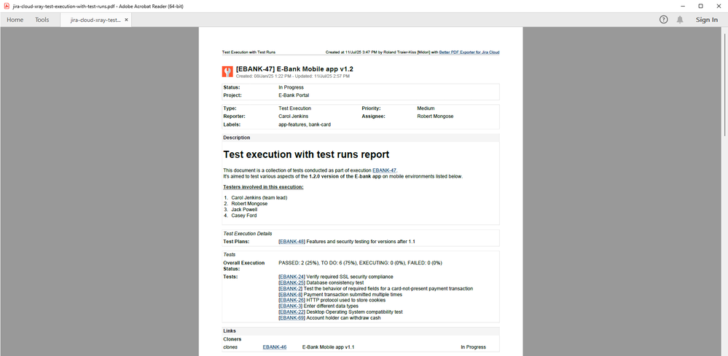This screenshot has height=356, width=728.
Task: Open the EBANK-24 SSL security test link
Action: pos(291,277)
